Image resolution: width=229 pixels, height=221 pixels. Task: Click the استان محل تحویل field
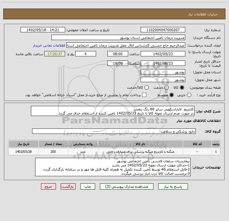[x=163, y=72]
